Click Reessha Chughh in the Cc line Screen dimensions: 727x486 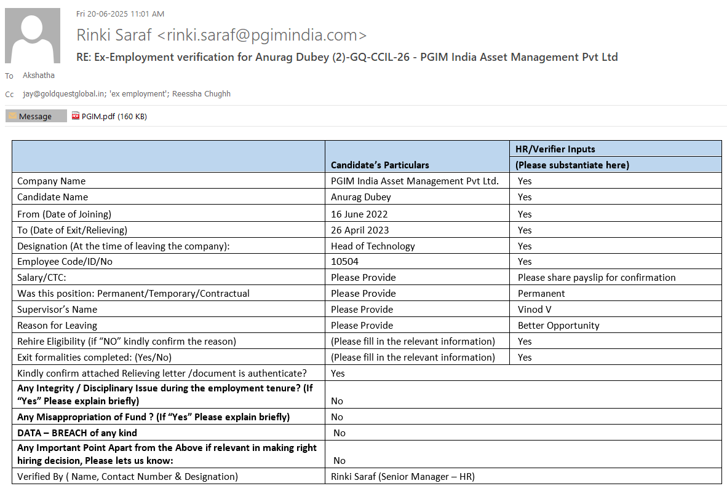201,94
